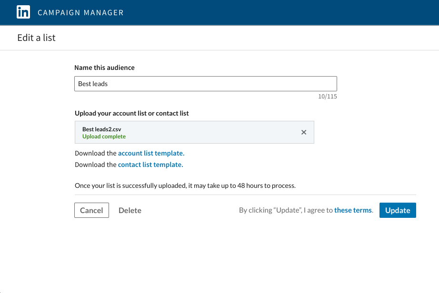Click the LinkedIn logo icon
The height and width of the screenshot is (293, 439).
(23, 12)
